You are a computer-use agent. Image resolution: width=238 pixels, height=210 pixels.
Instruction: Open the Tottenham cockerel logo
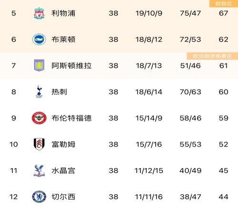39,92
